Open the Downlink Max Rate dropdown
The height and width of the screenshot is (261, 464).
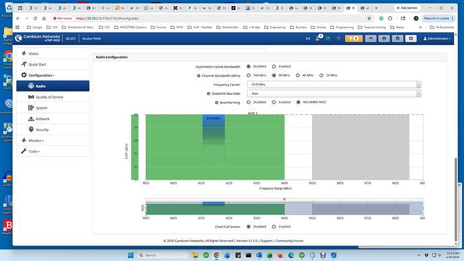[334, 94]
